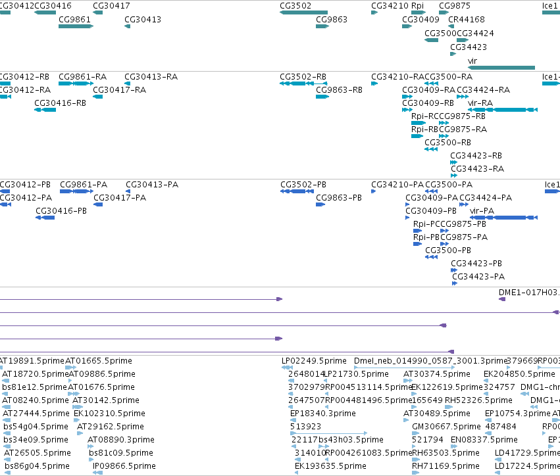The height and width of the screenshot is (476, 560).
Task: Select the CR44168 gene label
Action: click(x=467, y=19)
